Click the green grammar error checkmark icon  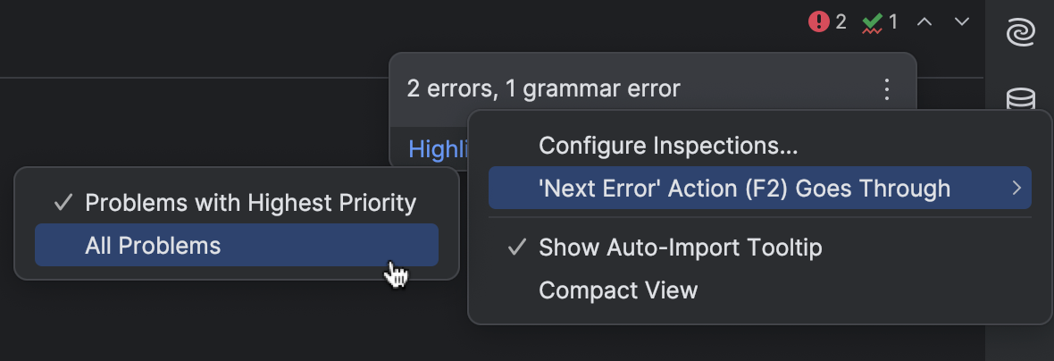click(x=872, y=21)
